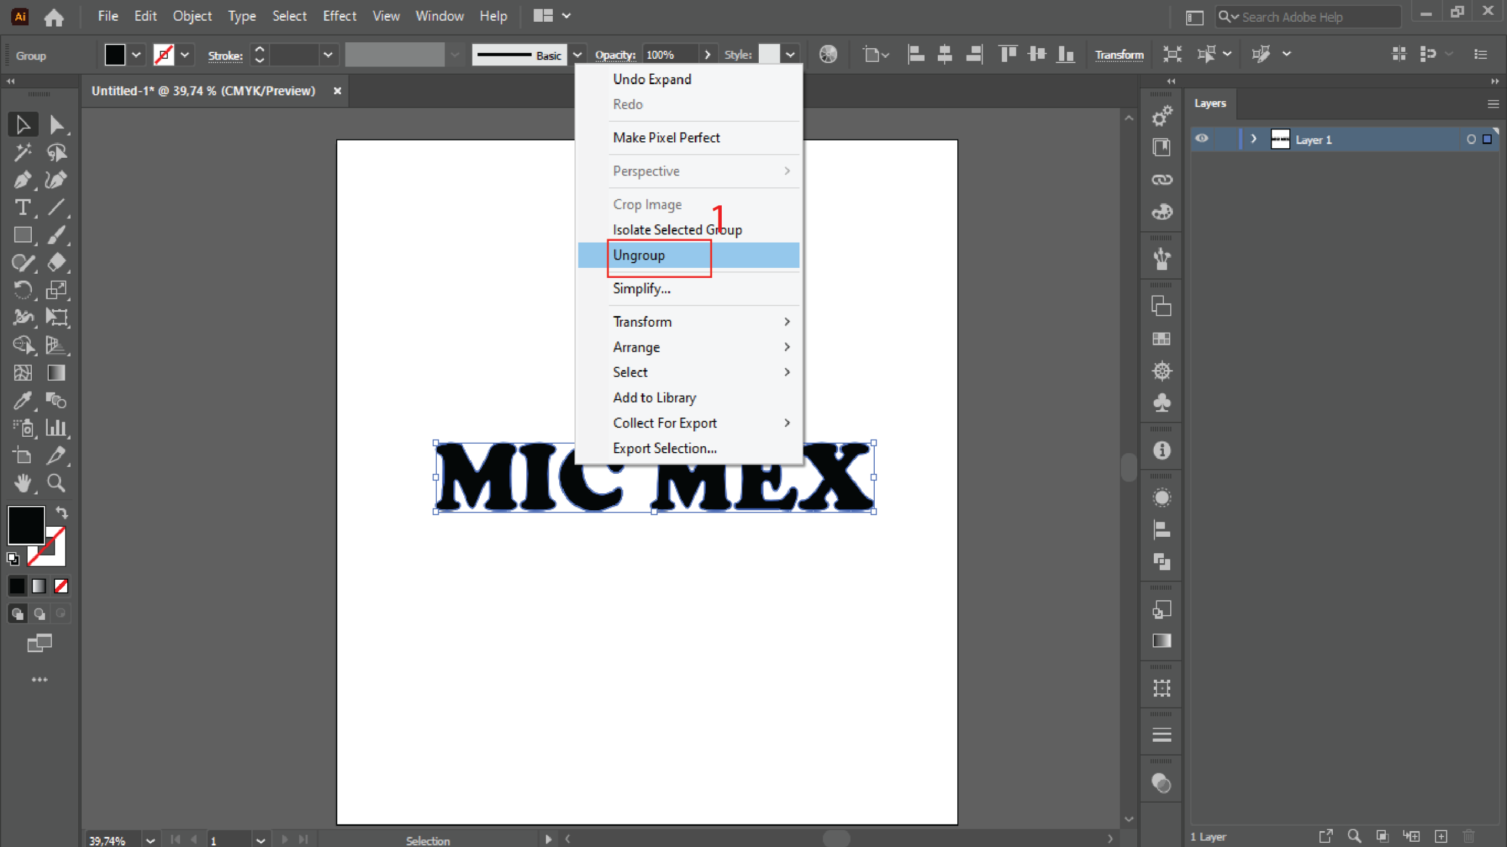Image resolution: width=1507 pixels, height=847 pixels.
Task: Set paint attribute to None
Action: click(61, 586)
